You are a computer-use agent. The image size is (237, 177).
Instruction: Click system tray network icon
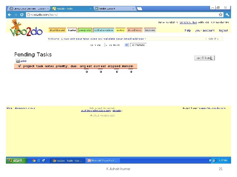click(x=214, y=161)
